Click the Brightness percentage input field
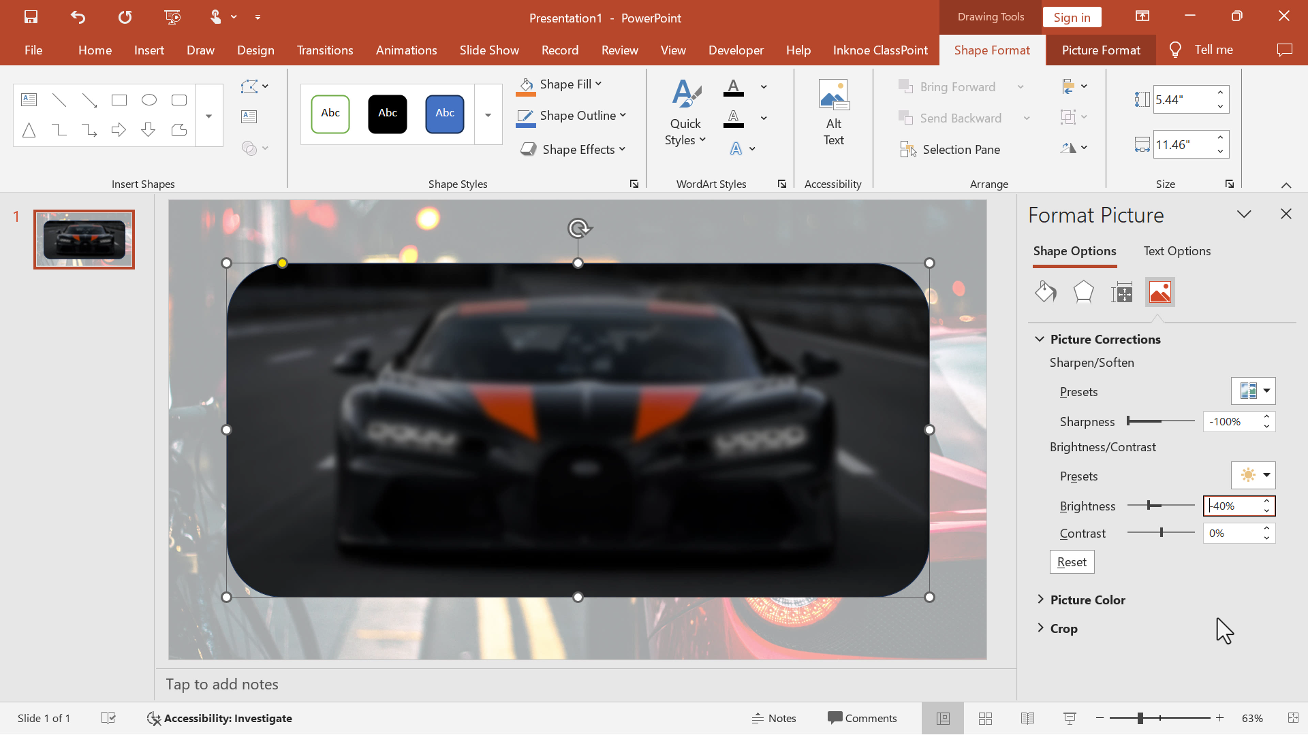Image resolution: width=1308 pixels, height=735 pixels. click(x=1235, y=505)
